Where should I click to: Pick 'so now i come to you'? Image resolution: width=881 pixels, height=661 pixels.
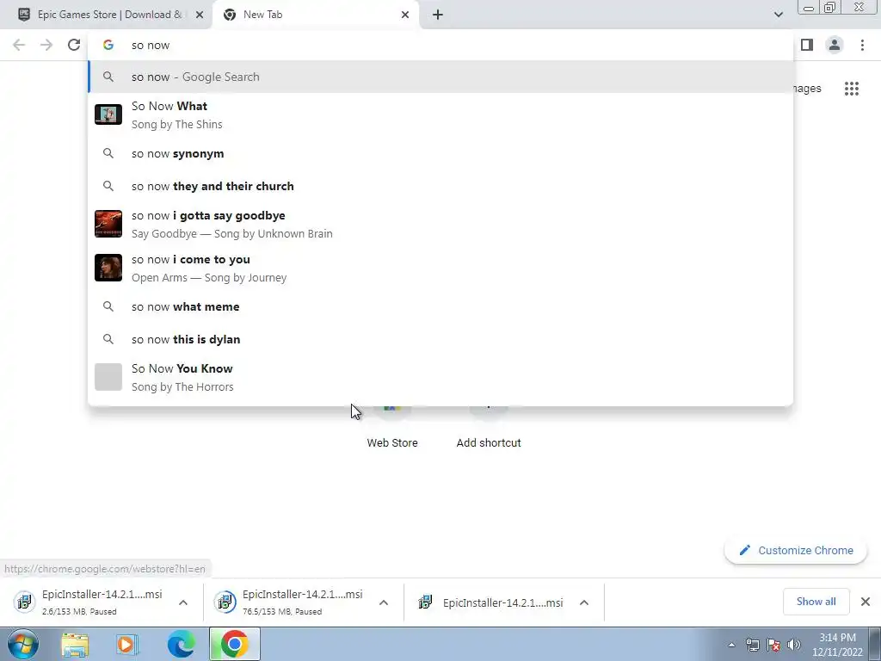coord(440,269)
